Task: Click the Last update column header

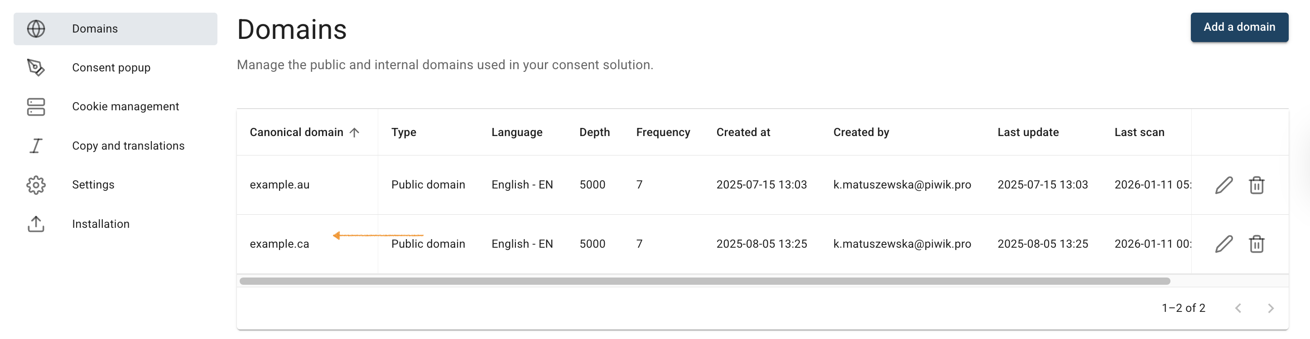Action: point(1028,132)
